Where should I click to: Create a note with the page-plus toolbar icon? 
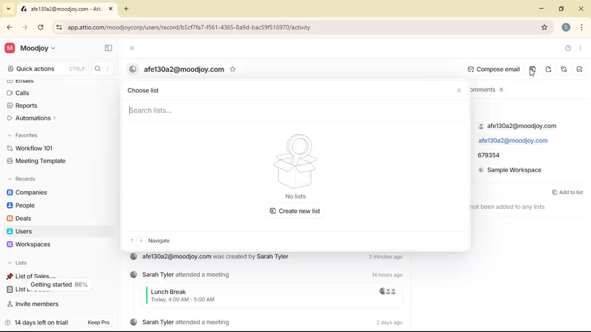click(549, 69)
